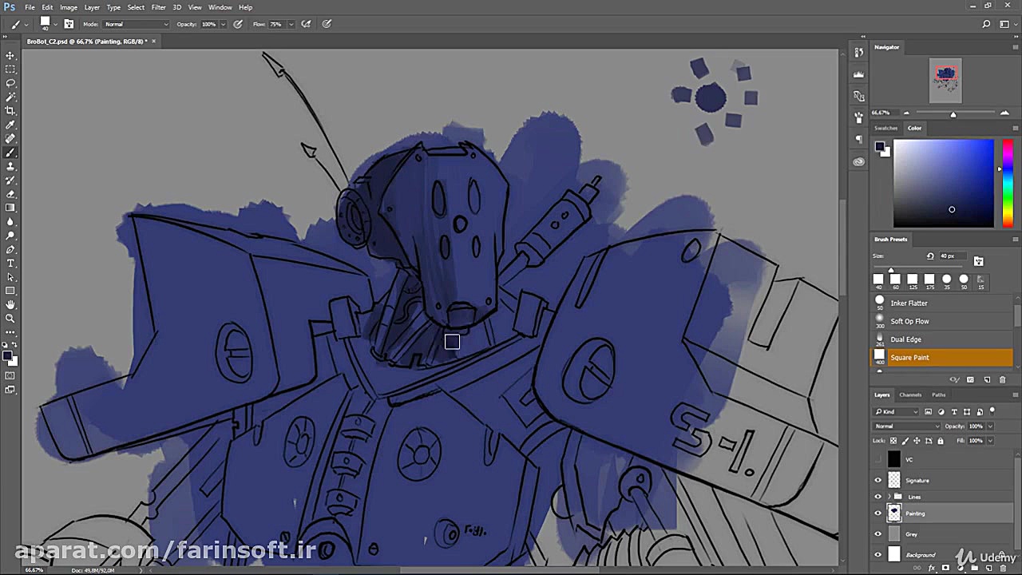Click the rainbow hue slider strip

tap(1008, 183)
